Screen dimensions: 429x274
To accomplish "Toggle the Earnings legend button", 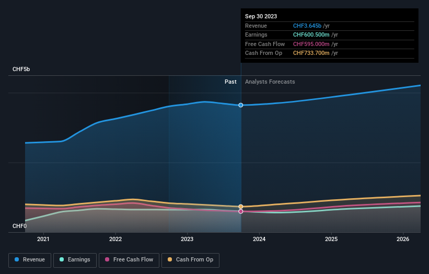I will 75,260.
